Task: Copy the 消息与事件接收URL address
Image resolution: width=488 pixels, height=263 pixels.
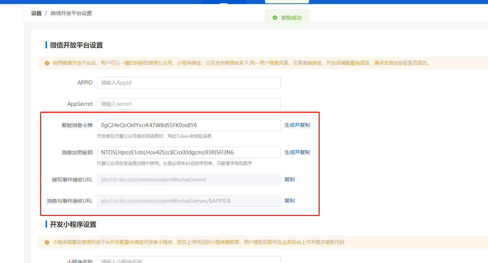Action: click(290, 201)
